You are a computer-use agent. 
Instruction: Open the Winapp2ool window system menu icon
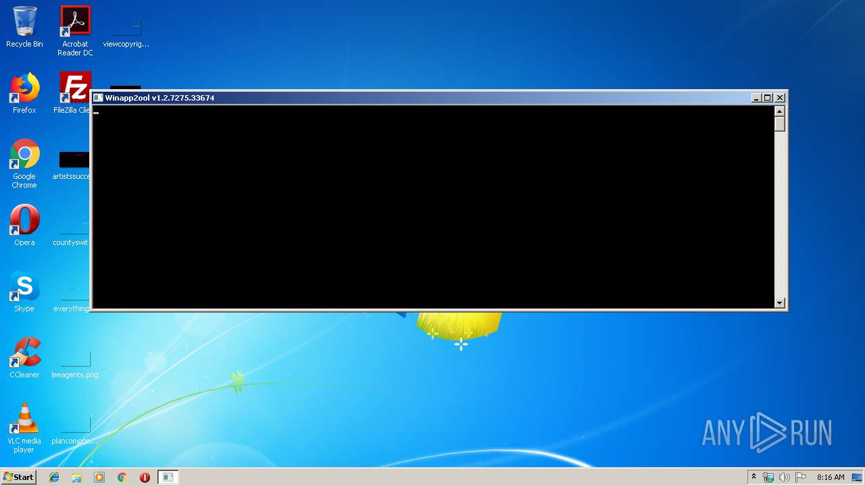98,98
